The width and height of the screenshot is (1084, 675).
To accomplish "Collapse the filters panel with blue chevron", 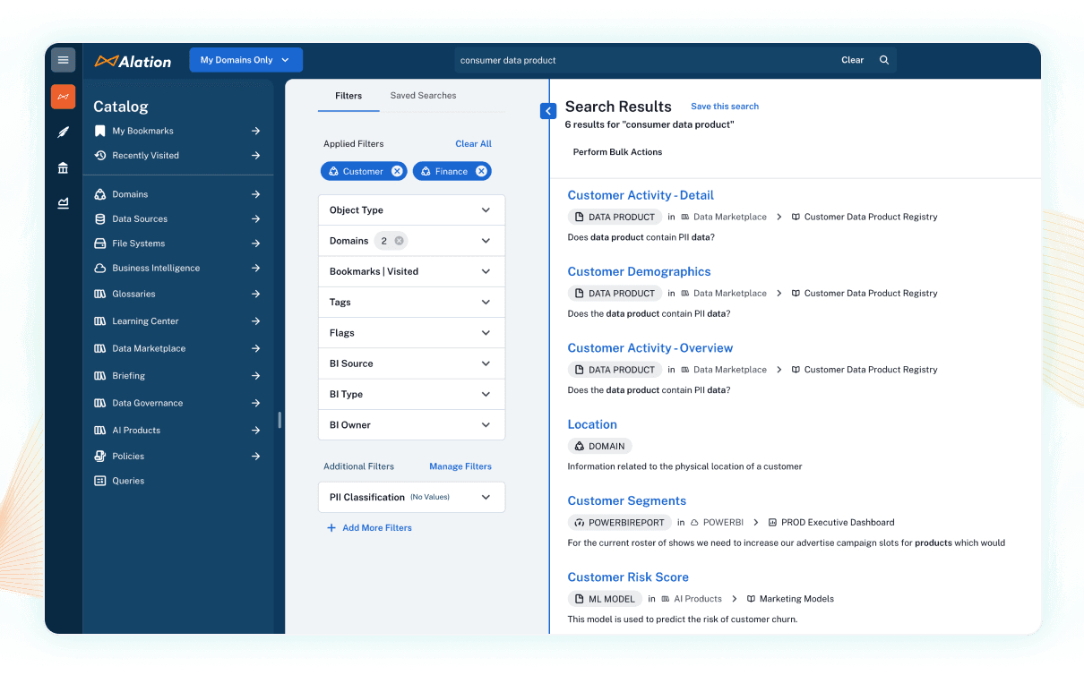I will (x=548, y=111).
